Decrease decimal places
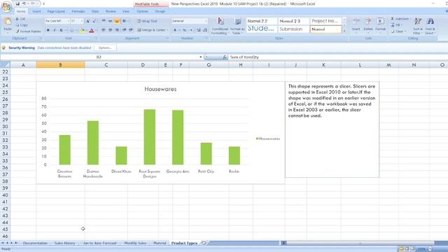Viewport: 448px width, 252px height. [205, 30]
